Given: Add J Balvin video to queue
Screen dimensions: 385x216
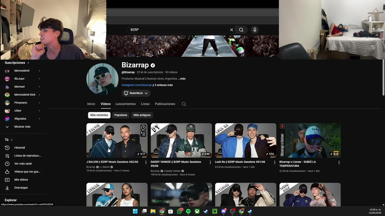Looking at the screenshot, I should 143,134.
